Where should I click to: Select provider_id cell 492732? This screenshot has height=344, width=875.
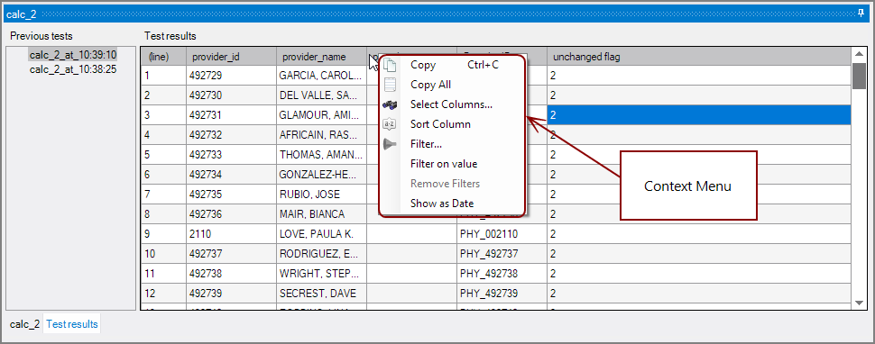[232, 135]
